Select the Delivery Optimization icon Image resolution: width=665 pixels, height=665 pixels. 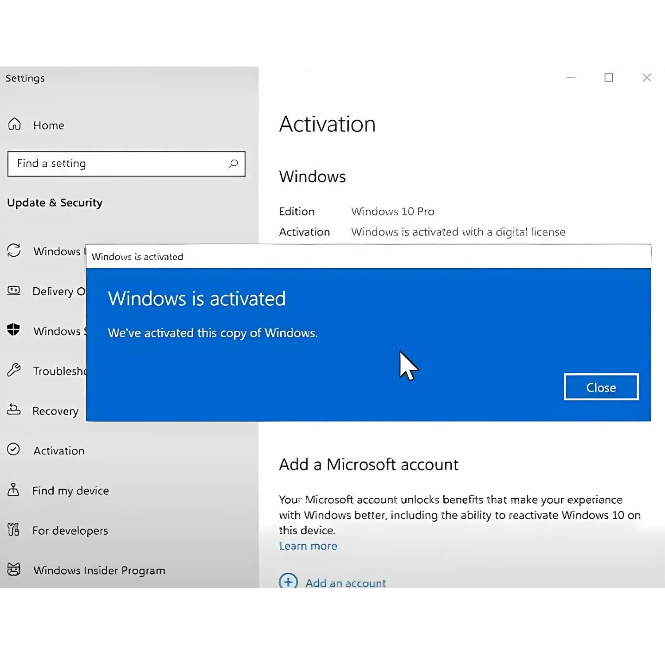tap(14, 291)
